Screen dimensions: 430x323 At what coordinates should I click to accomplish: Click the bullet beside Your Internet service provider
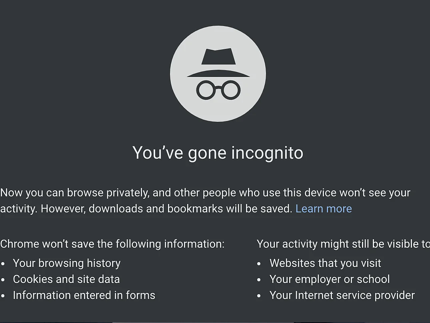(259, 296)
